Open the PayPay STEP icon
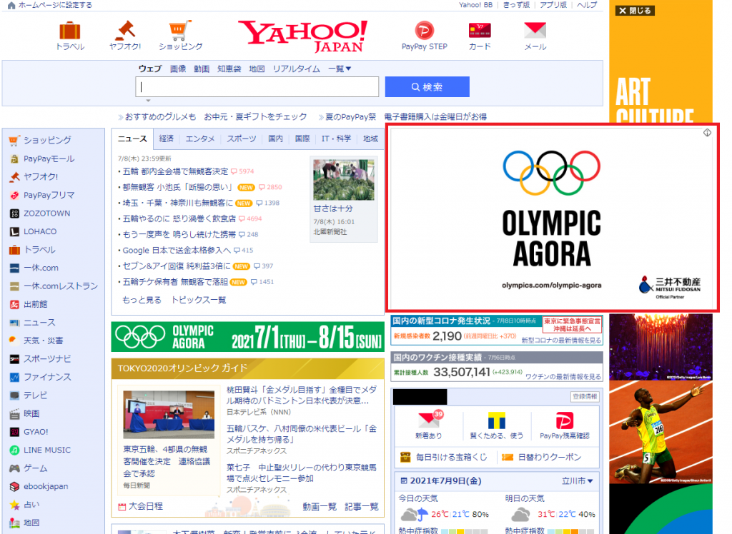The width and height of the screenshot is (732, 534). tap(425, 31)
